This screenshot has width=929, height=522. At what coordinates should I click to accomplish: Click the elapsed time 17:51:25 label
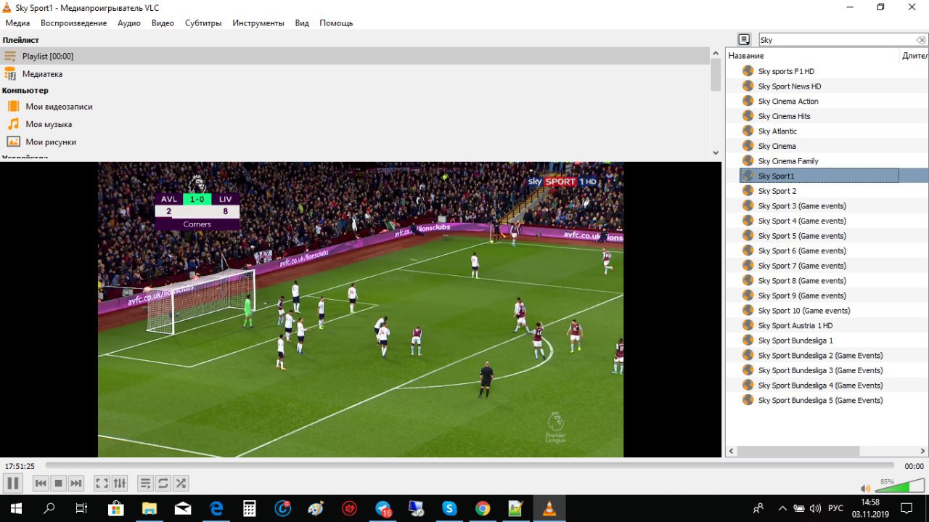20,466
